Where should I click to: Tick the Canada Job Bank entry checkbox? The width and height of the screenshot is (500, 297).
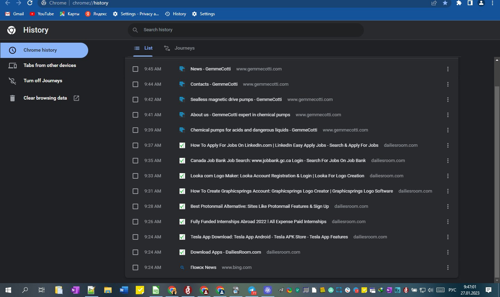[x=135, y=161]
